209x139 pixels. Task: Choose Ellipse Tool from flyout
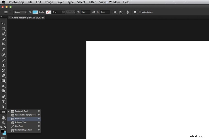[24, 118]
